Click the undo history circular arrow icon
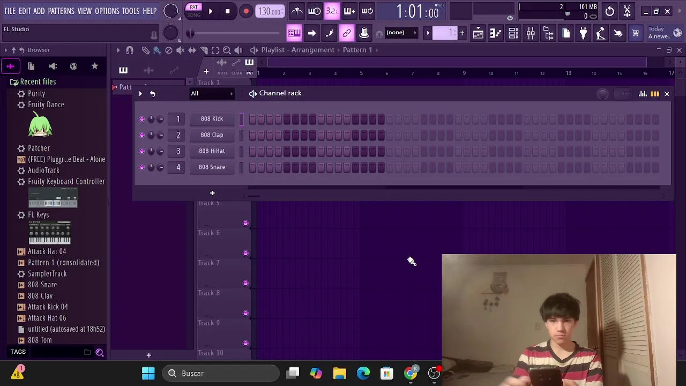This screenshot has width=686, height=386. click(610, 11)
